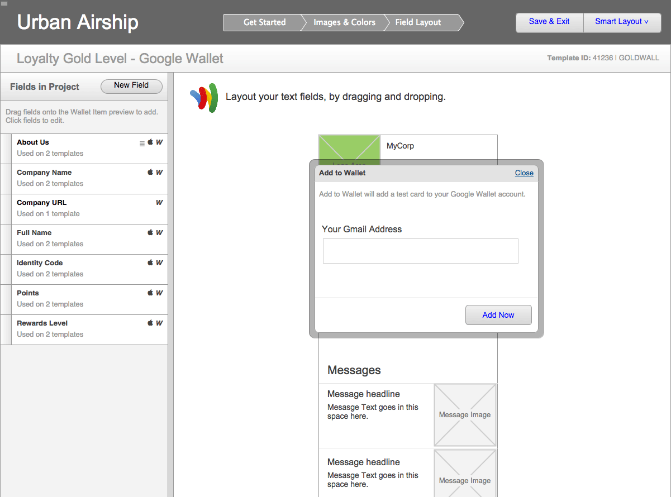
Task: Click the Urban Airship title
Action: tap(78, 23)
